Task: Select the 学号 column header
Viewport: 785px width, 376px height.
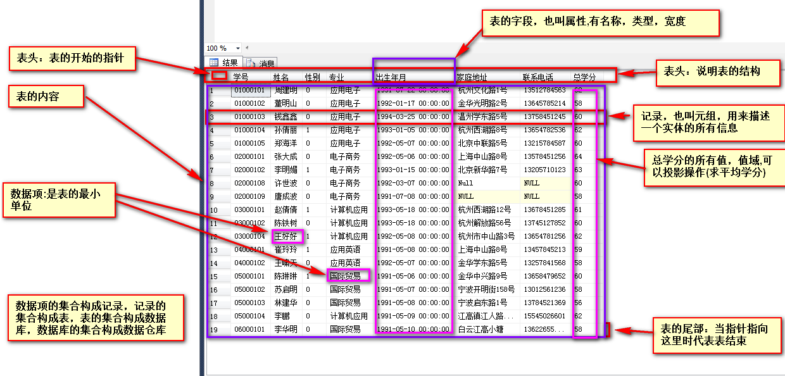Action: point(241,77)
